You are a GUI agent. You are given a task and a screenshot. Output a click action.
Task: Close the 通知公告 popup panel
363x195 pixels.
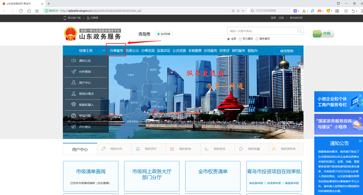(x=360, y=135)
